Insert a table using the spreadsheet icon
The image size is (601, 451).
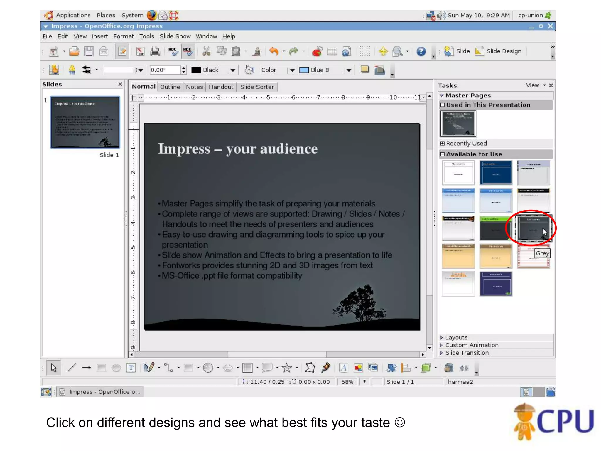click(x=332, y=52)
